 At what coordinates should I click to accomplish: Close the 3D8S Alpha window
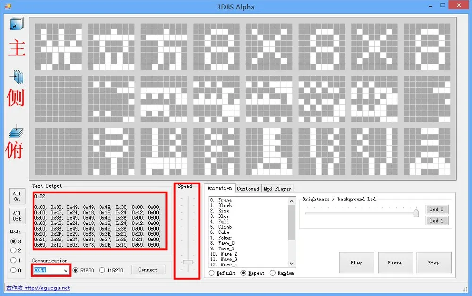[459, 5]
